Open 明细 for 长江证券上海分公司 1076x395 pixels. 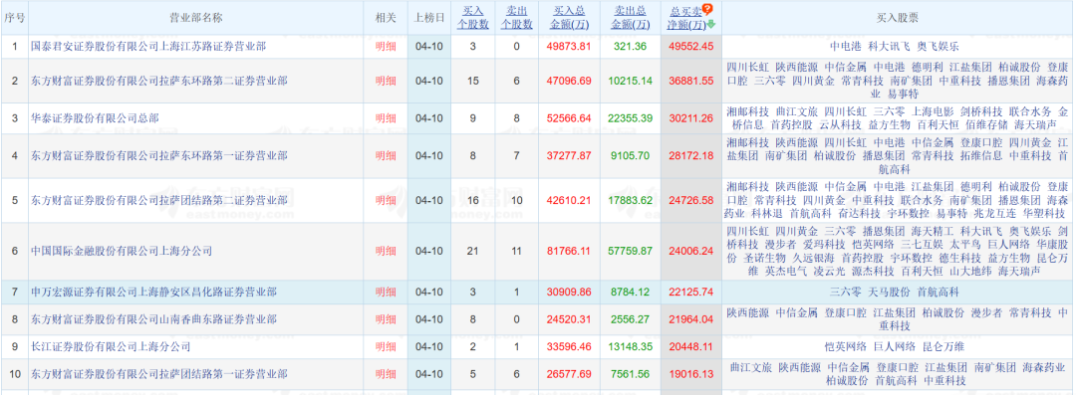click(386, 346)
